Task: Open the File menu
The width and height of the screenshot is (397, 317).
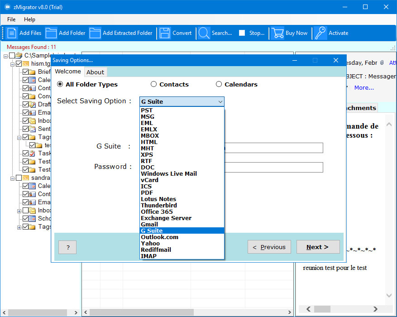Action: (11, 19)
